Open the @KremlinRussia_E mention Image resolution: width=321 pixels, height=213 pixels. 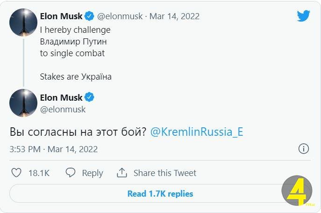click(x=197, y=132)
